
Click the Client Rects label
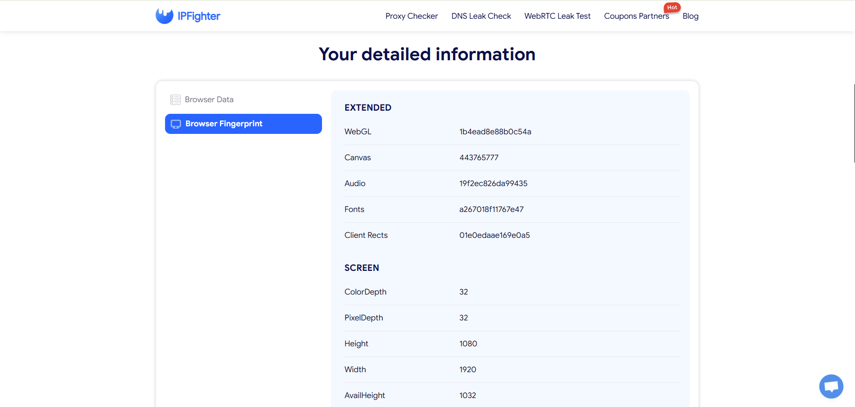[366, 235]
